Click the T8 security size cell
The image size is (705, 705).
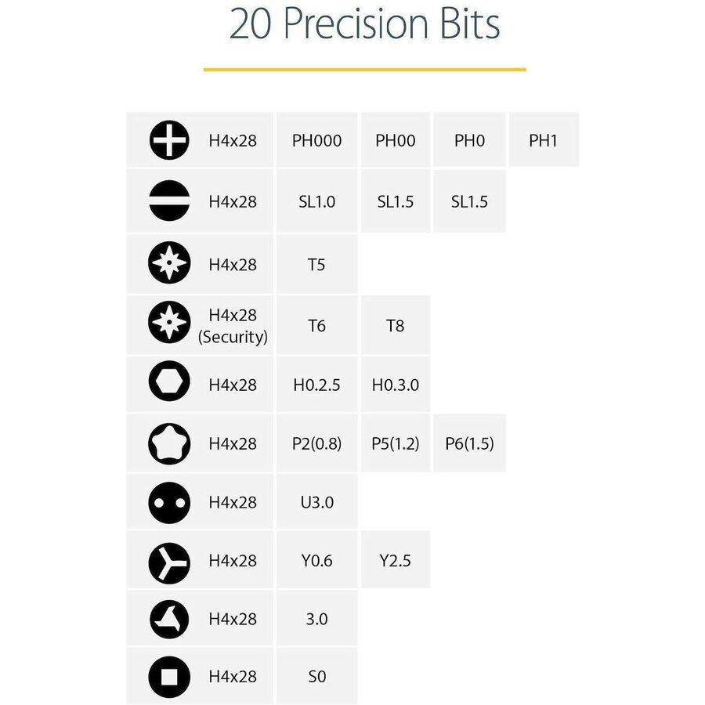(x=395, y=325)
